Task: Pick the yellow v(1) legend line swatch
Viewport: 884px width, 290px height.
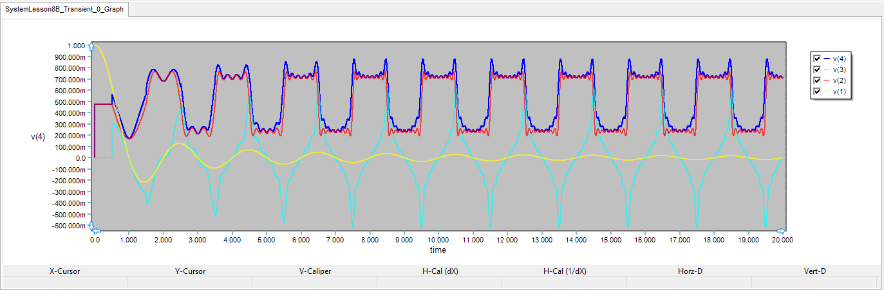Action: [827, 93]
